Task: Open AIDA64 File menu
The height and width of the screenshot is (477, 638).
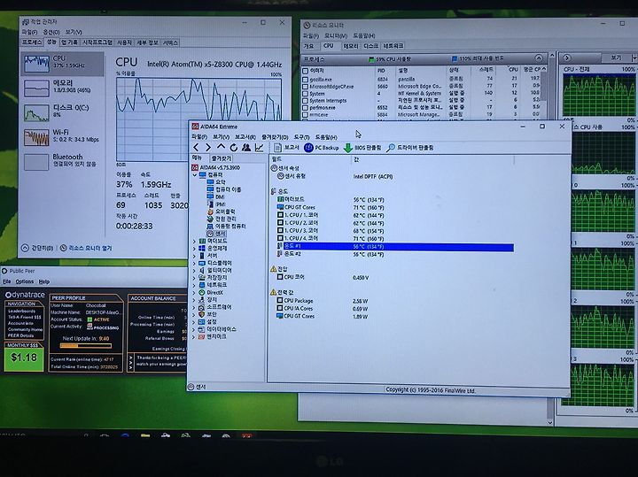Action: (199, 137)
